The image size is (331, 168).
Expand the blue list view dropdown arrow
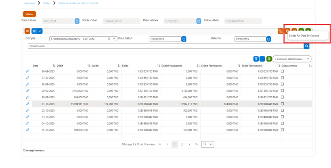(x=40, y=31)
